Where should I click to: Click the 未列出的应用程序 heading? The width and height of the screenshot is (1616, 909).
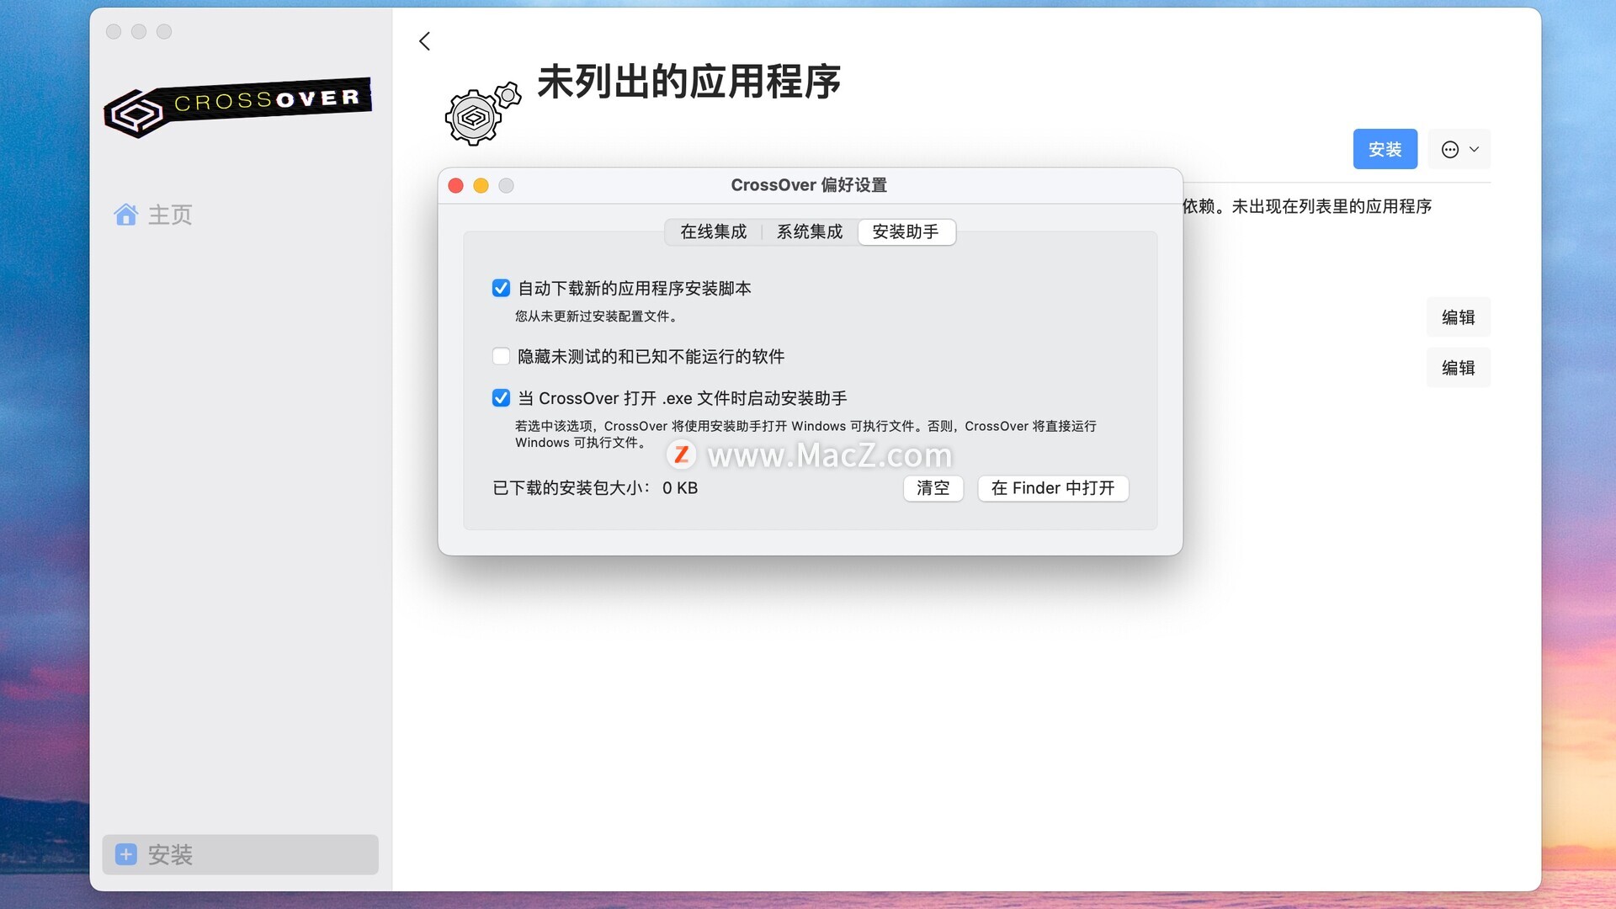[688, 82]
